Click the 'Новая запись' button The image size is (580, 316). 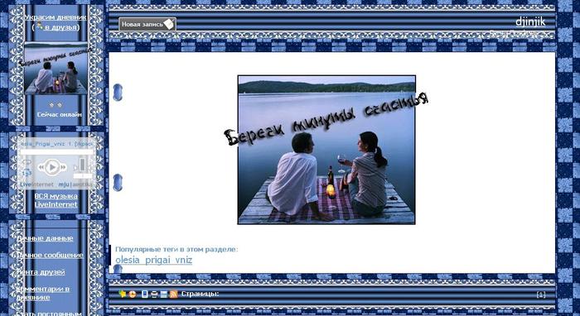pos(147,24)
